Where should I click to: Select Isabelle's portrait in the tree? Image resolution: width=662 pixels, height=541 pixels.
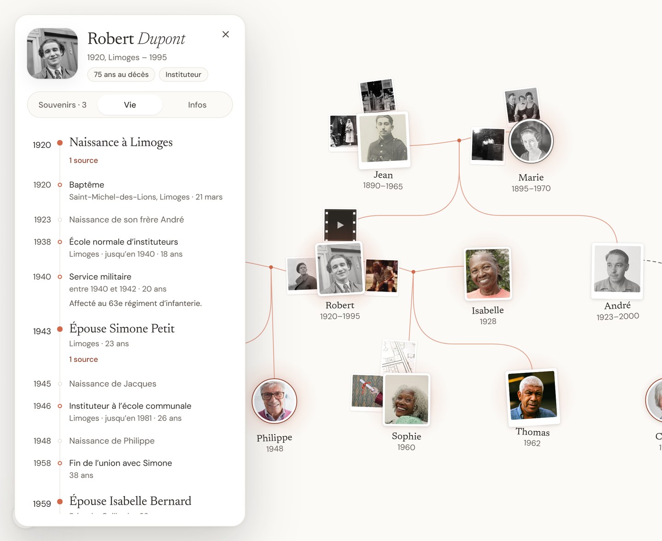[488, 273]
